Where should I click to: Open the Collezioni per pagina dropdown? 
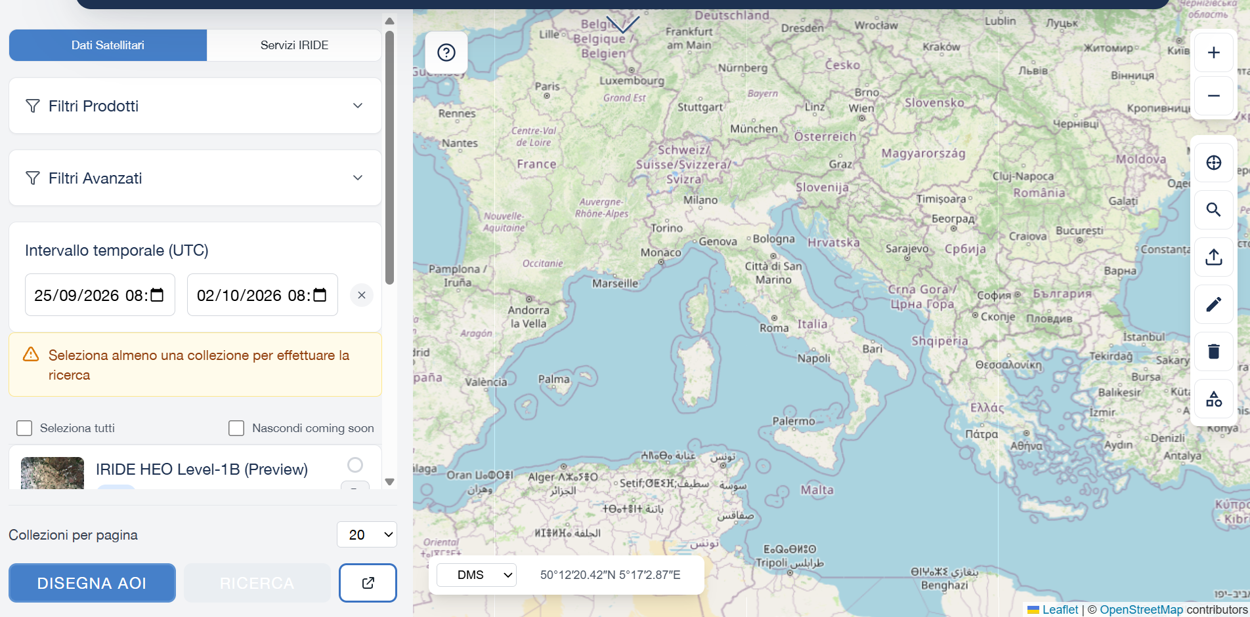pyautogui.click(x=367, y=534)
